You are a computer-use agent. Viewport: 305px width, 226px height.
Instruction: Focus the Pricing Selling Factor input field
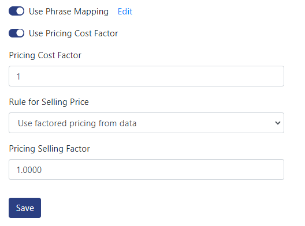(x=146, y=169)
